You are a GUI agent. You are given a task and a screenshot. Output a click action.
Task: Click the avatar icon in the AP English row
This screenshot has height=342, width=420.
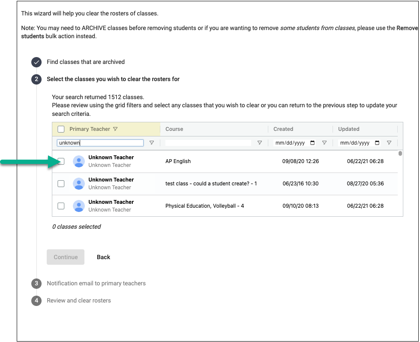pos(79,161)
